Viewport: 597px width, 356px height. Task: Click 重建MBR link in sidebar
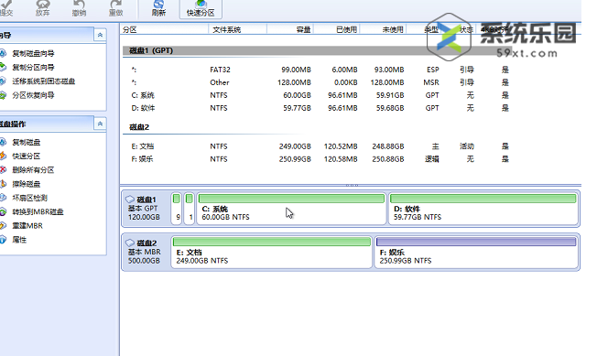click(27, 225)
